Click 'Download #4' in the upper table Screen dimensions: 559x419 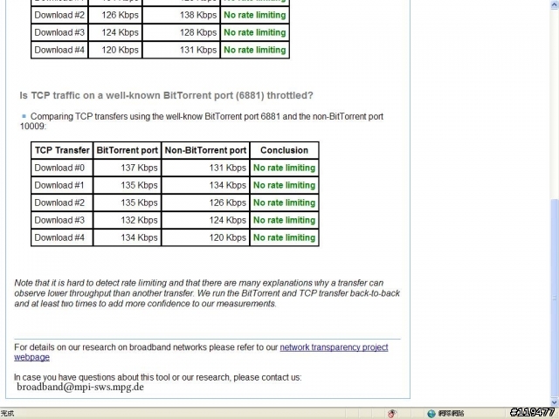pos(59,50)
